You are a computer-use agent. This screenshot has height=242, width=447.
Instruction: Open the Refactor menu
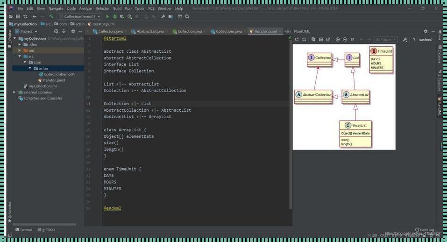102,8
